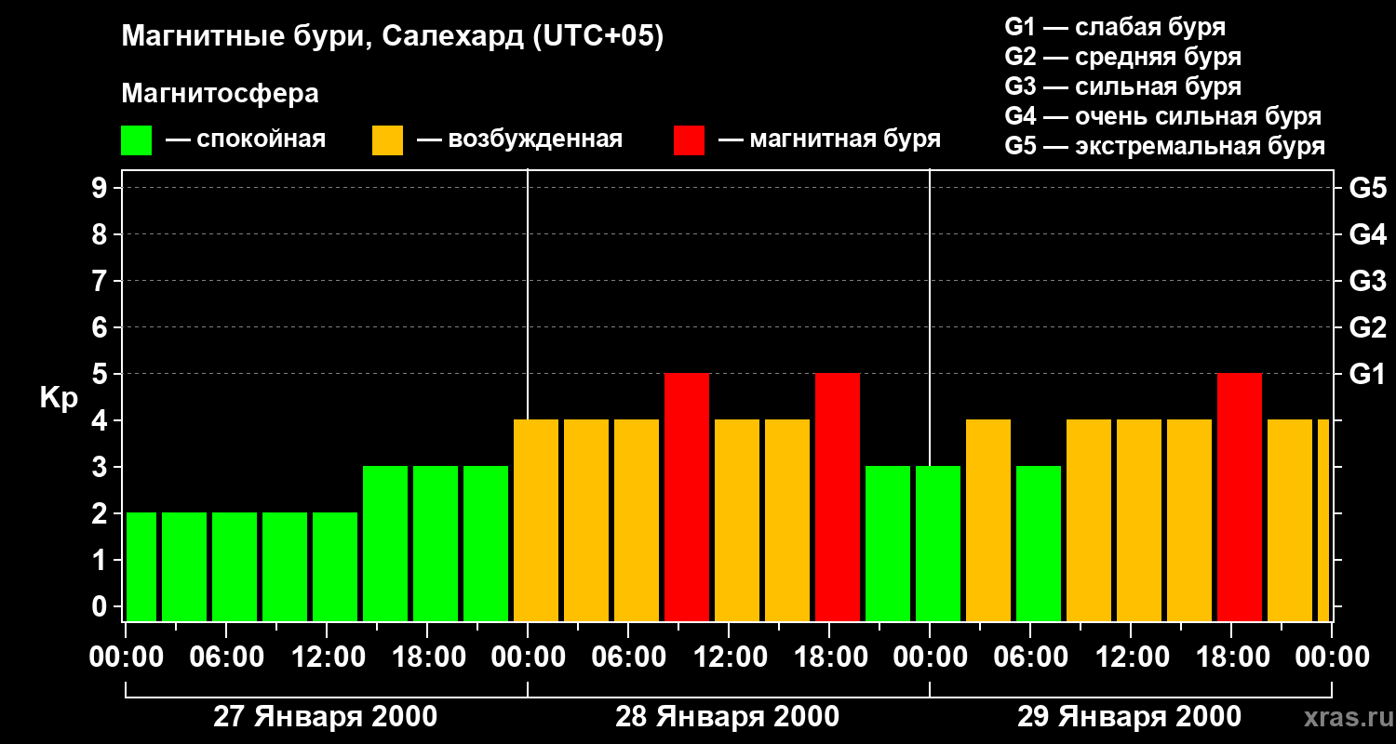Click the 12:00 time label under 29 January
This screenshot has width=1396, height=744.
(x=1131, y=658)
